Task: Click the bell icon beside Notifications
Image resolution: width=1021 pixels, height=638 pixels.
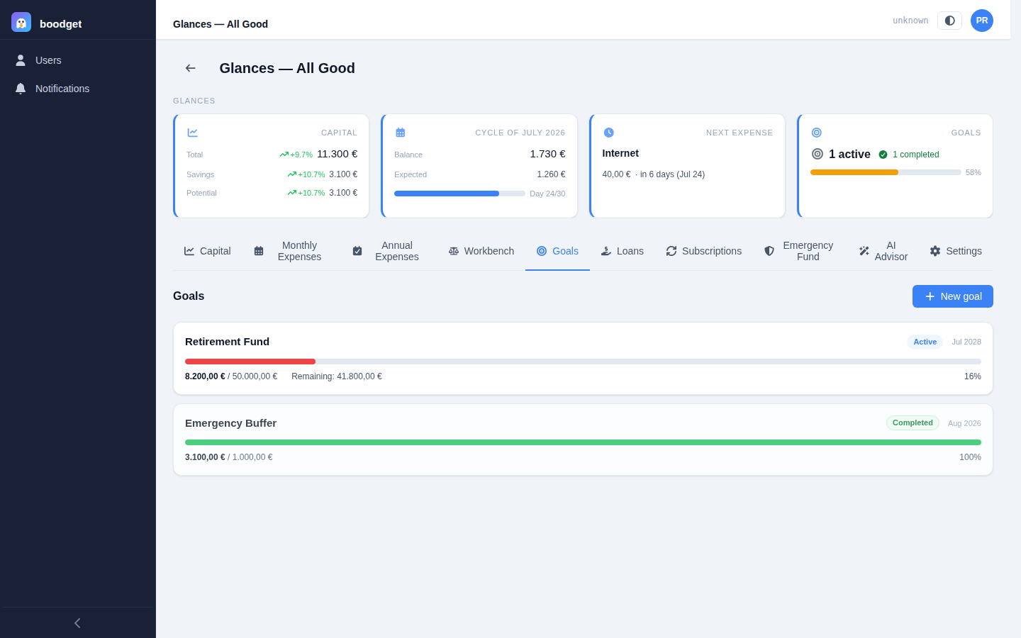Action: click(x=21, y=89)
